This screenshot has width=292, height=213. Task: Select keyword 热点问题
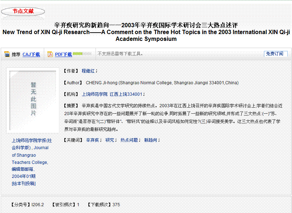129,140
